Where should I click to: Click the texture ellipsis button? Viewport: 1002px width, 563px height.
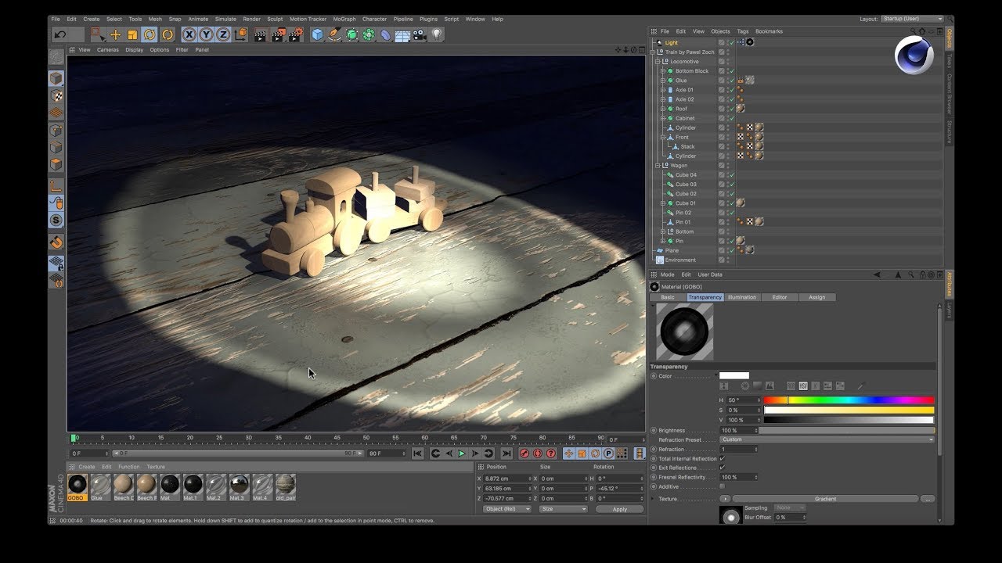point(928,499)
